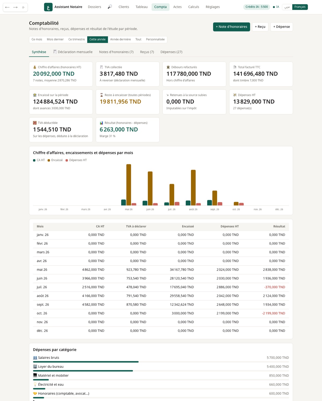The image size is (322, 401).
Task: Select the Français language option
Action: pos(300,7)
